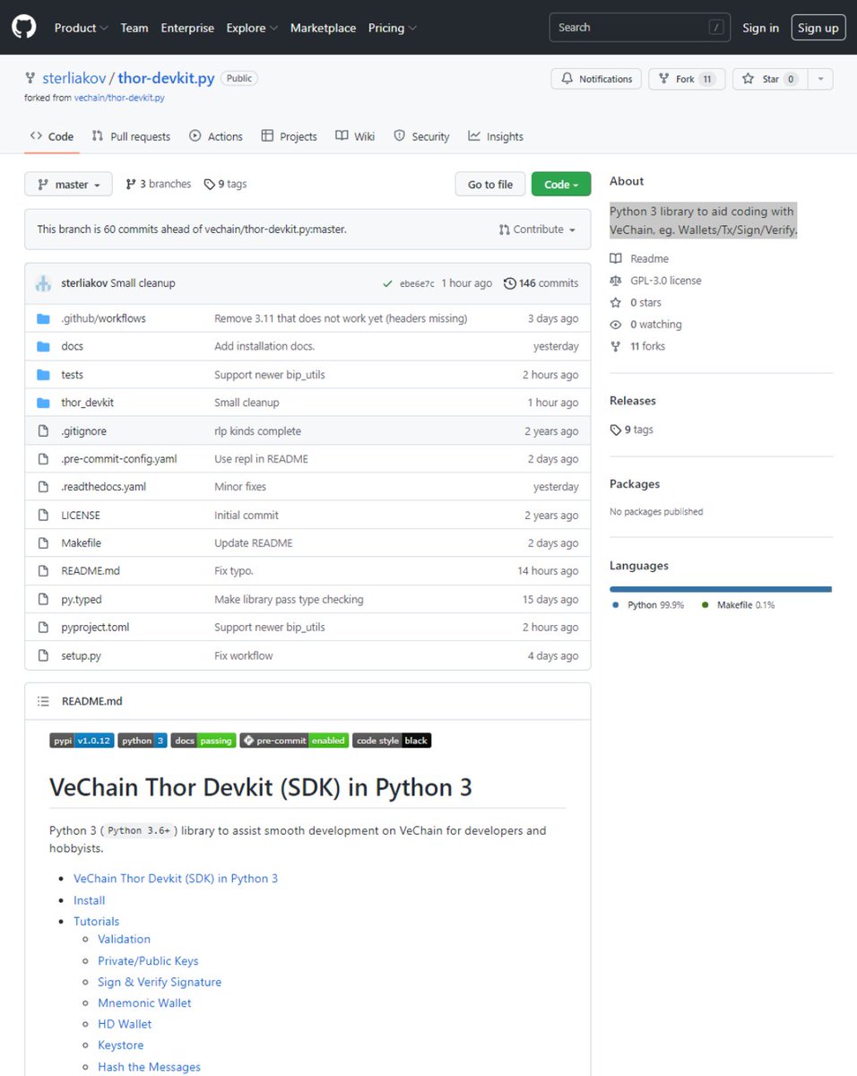This screenshot has height=1076, width=857.
Task: Click the tag icon under Releases
Action: tap(616, 430)
